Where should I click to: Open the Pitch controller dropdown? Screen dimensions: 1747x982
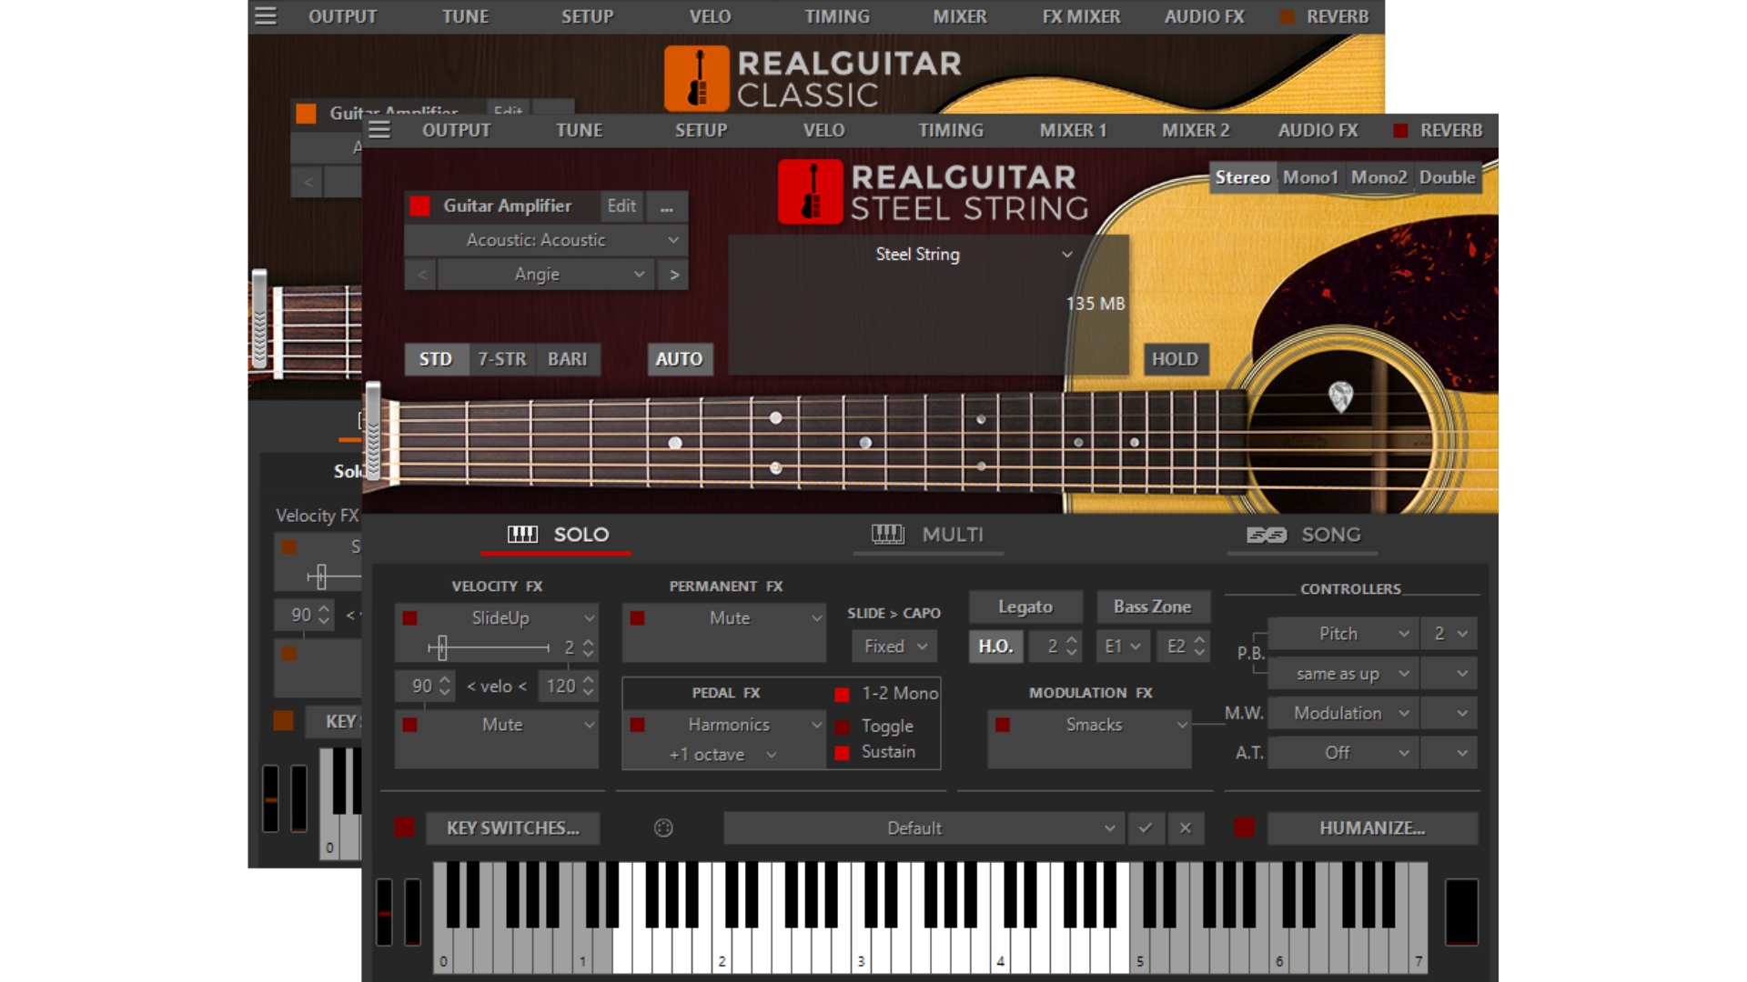point(1344,634)
